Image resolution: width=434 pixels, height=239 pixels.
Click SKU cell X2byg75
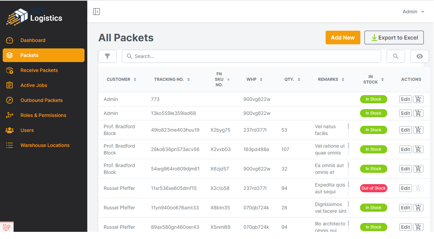220,130
